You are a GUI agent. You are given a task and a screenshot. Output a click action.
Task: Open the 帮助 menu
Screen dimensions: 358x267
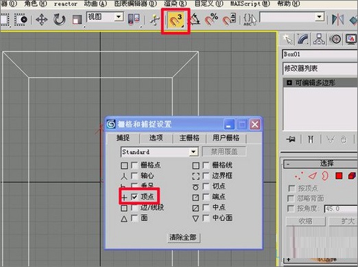click(289, 3)
